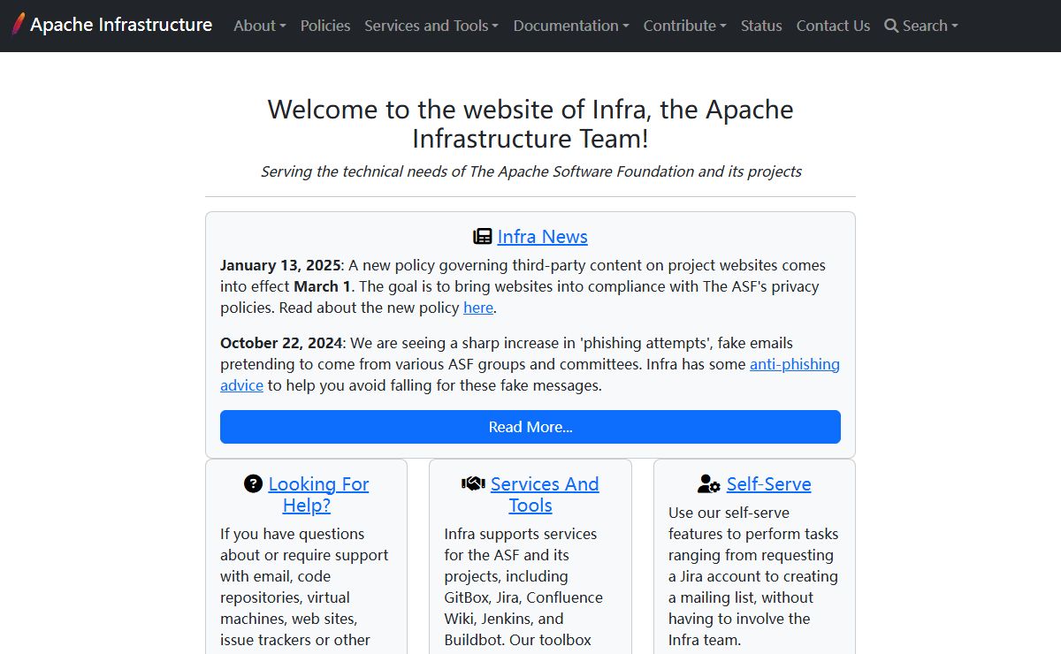Open the About dropdown menu
The height and width of the screenshot is (654, 1061).
pyautogui.click(x=260, y=26)
